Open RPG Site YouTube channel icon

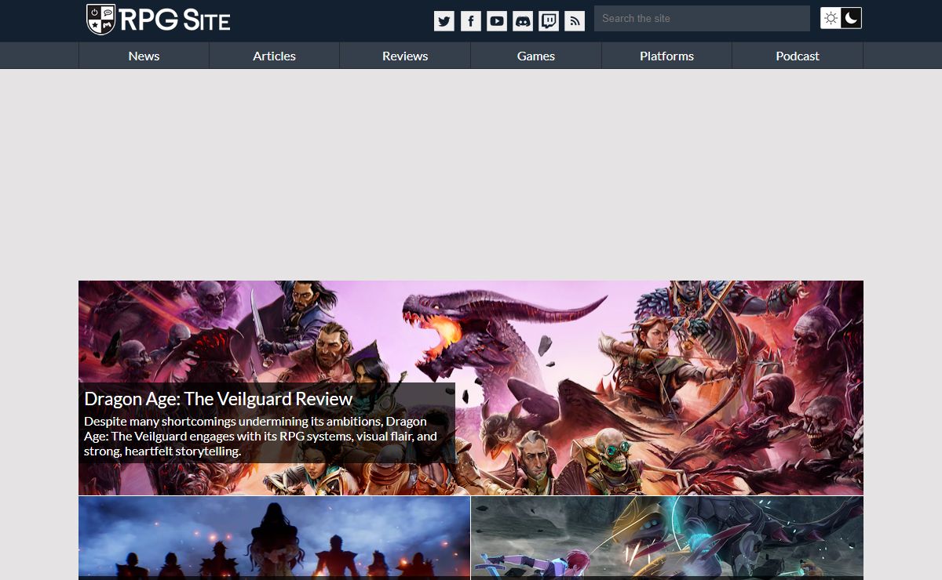pyautogui.click(x=496, y=21)
